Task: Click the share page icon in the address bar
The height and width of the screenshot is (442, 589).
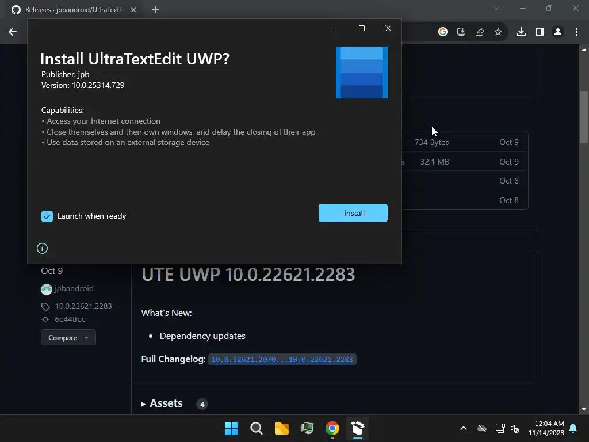Action: click(x=479, y=32)
